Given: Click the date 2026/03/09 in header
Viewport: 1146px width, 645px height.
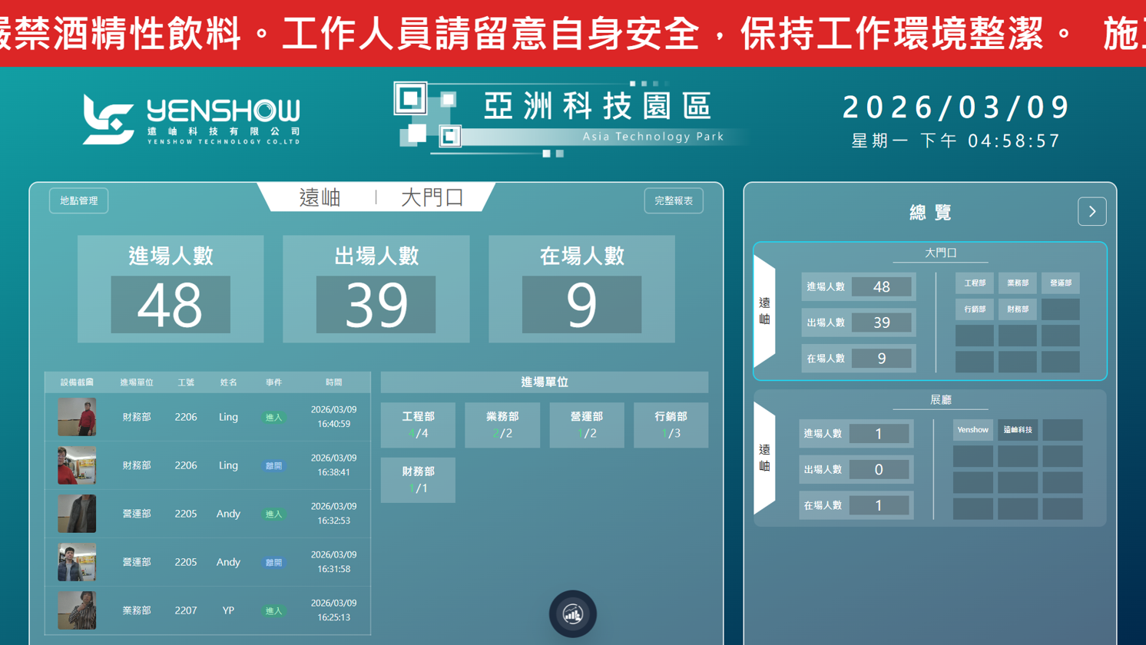Looking at the screenshot, I should tap(956, 107).
